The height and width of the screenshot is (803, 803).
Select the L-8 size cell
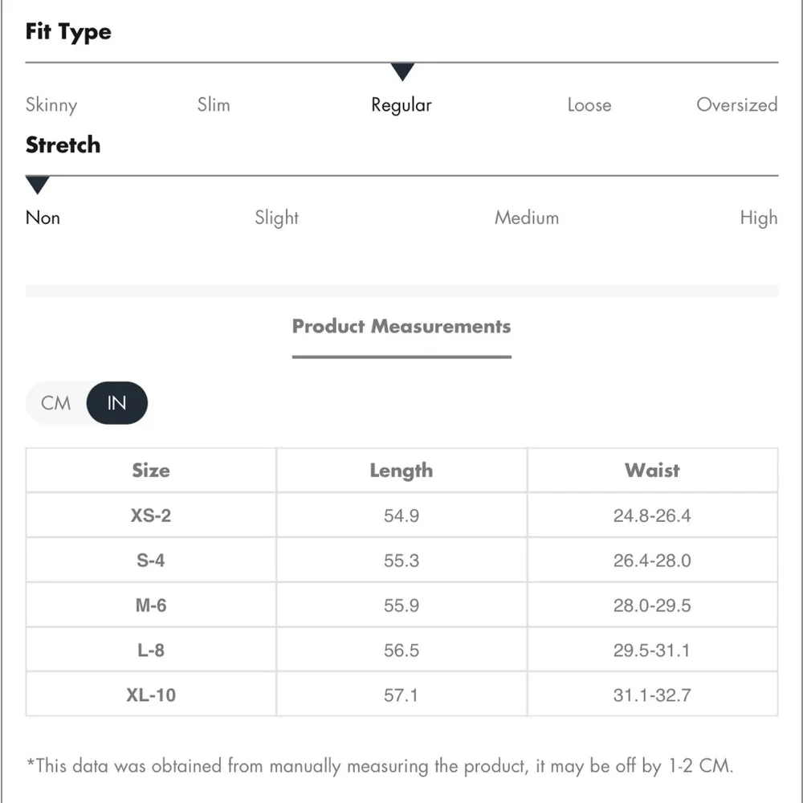pyautogui.click(x=151, y=650)
